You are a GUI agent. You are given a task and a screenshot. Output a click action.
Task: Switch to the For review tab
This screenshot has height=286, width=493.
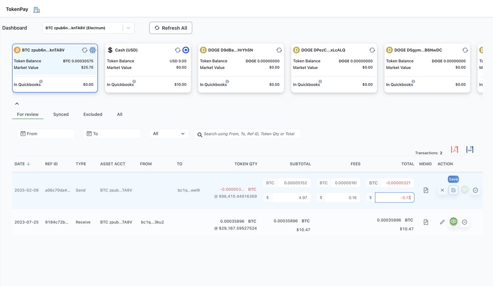tap(28, 114)
